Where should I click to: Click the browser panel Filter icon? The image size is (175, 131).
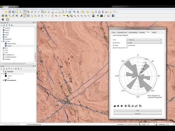(x=7, y=25)
